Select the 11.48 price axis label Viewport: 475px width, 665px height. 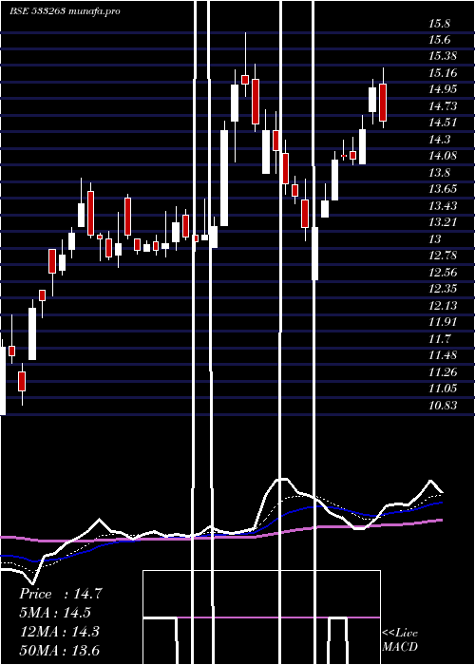tap(443, 355)
